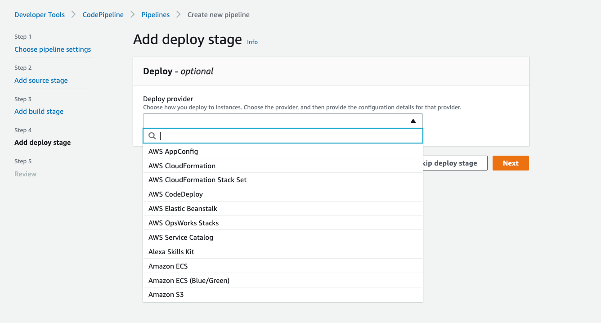
Task: Open the Pipelines breadcrumb link
Action: 156,15
